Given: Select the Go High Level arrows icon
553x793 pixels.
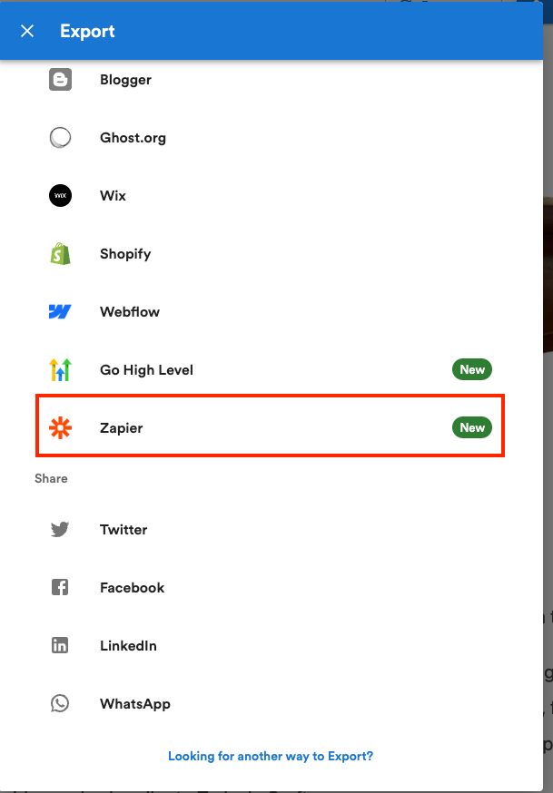Looking at the screenshot, I should click(x=60, y=369).
